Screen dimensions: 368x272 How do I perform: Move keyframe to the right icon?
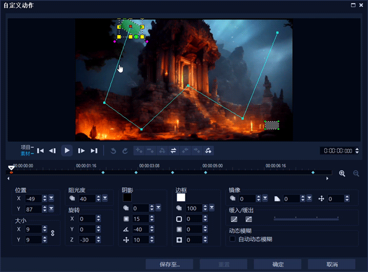tap(197, 151)
